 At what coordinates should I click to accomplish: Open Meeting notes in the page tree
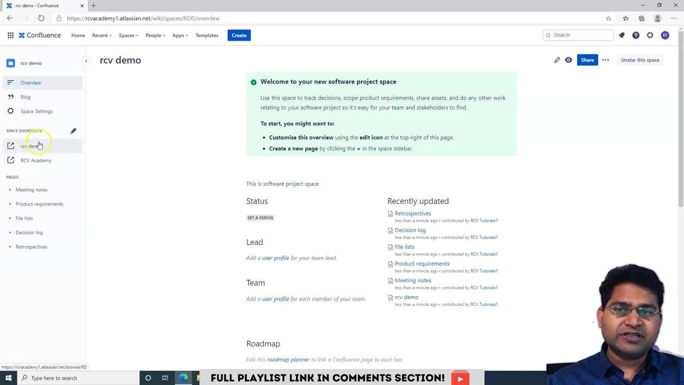[x=32, y=190]
